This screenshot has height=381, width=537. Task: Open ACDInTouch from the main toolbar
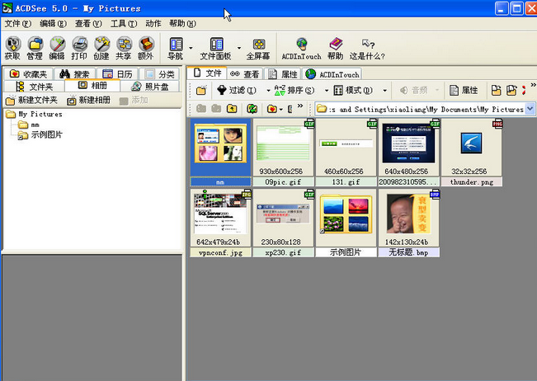tap(301, 48)
